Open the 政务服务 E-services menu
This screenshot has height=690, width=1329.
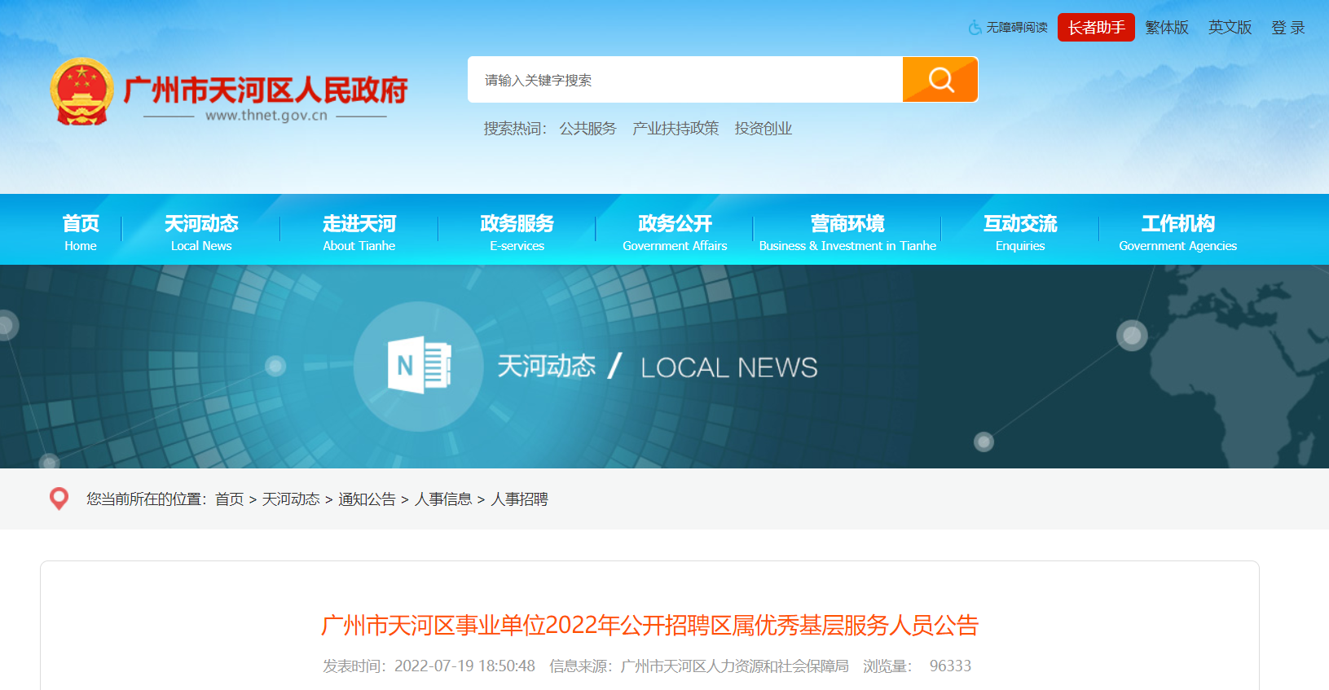pos(517,232)
